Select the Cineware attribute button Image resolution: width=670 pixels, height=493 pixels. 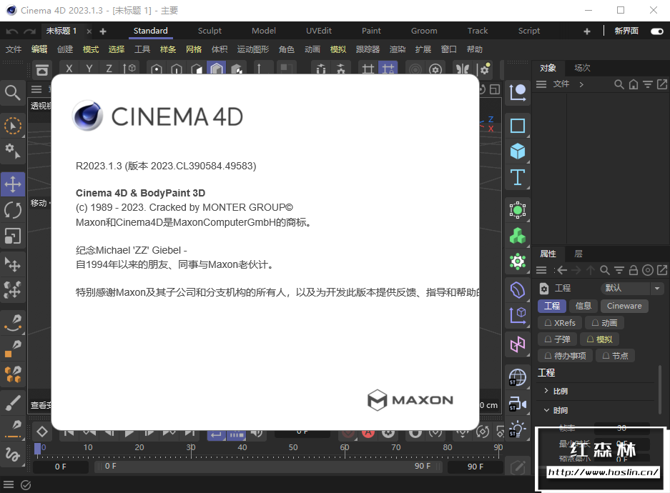[x=624, y=306]
